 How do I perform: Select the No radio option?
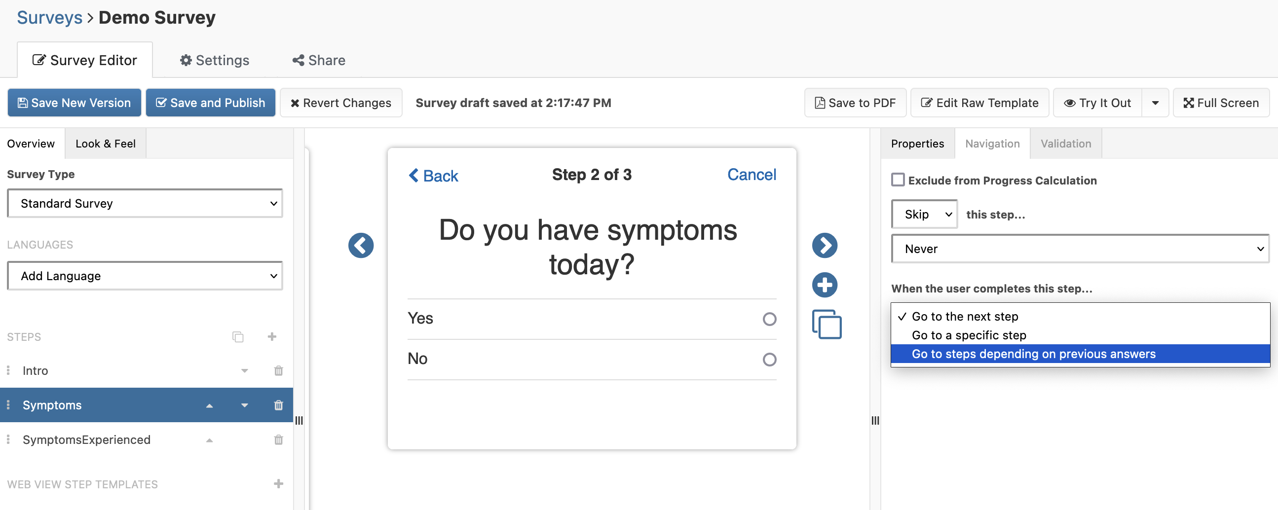pos(769,359)
